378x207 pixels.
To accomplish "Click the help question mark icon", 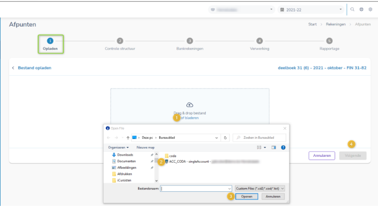I will (283, 148).
